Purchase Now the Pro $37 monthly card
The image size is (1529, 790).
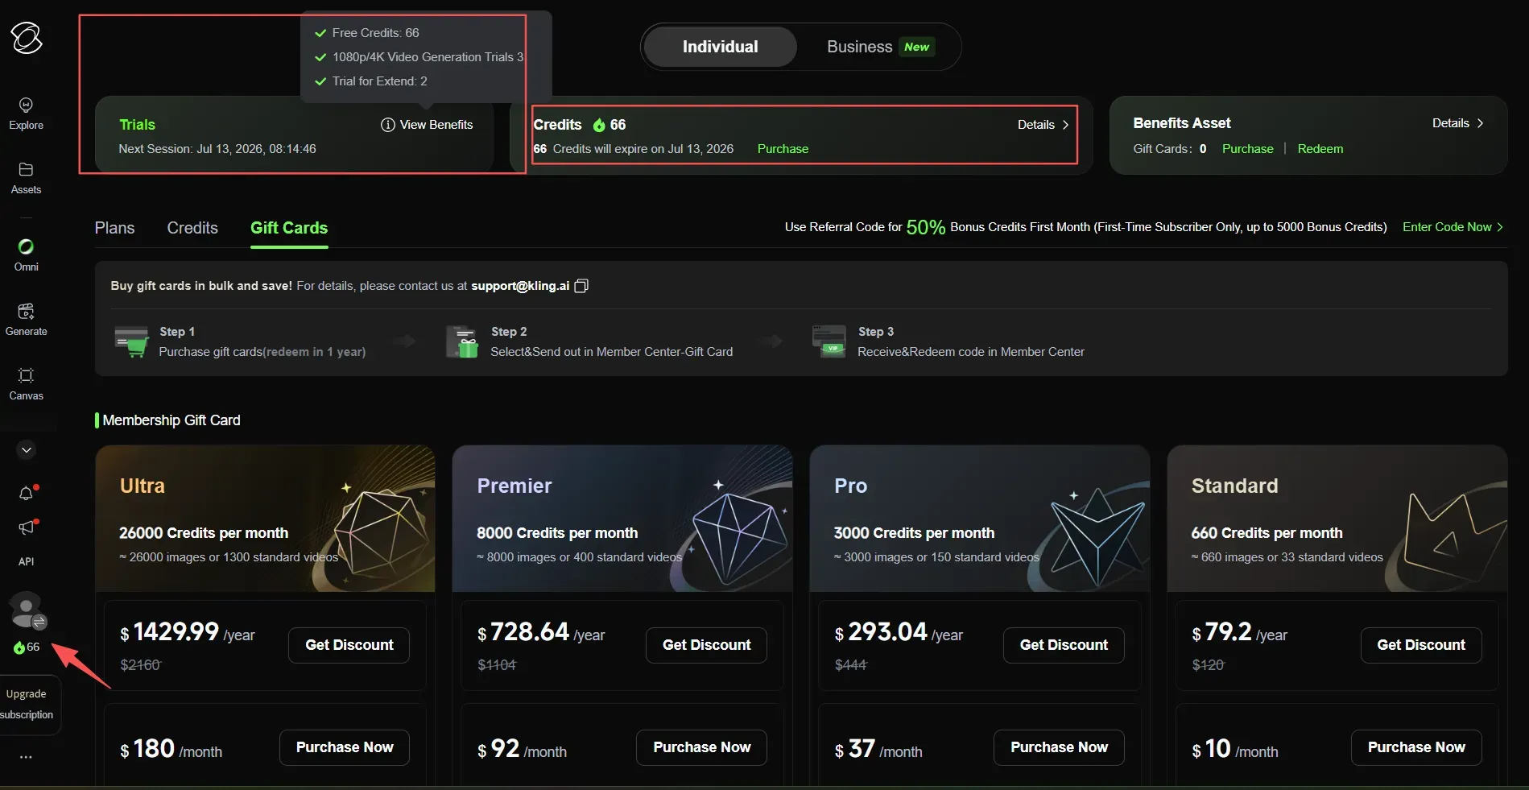pyautogui.click(x=1059, y=747)
